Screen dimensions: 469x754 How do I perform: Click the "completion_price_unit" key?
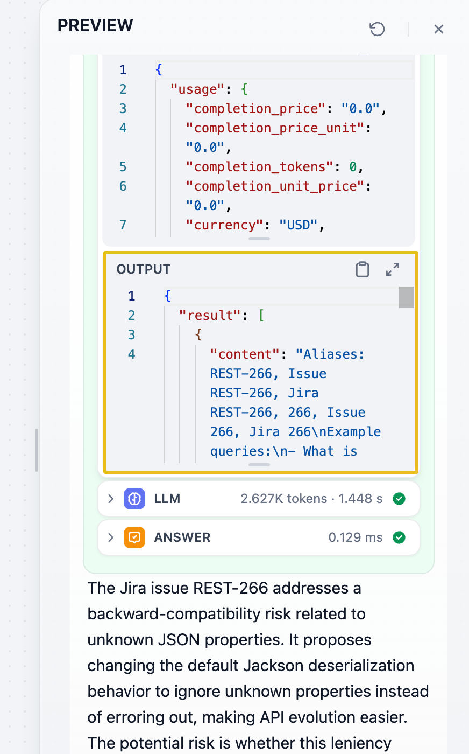point(275,128)
